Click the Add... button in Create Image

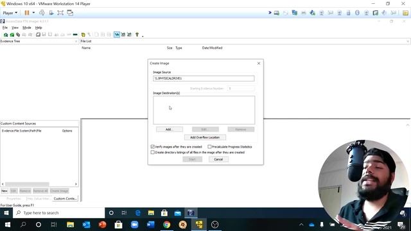point(170,130)
